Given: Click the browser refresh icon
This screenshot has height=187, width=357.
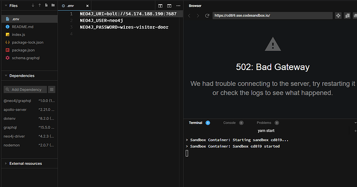Looking at the screenshot, I should coord(207,15).
